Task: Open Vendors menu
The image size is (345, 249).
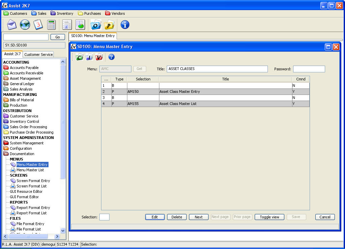Action: (115, 13)
